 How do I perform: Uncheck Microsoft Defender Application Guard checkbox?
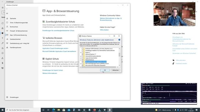pyautogui.click(x=82, y=62)
